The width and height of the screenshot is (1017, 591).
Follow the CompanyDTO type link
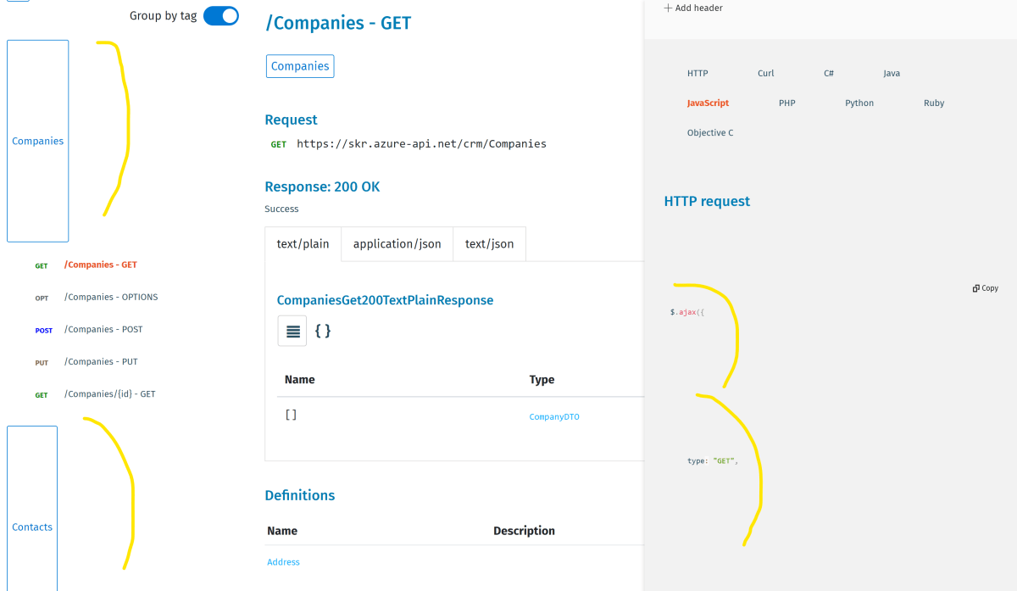554,416
